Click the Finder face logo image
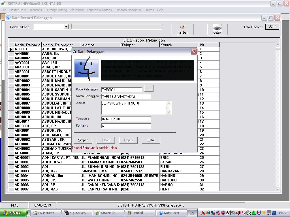The width and height of the screenshot is (290, 217). tap(86, 69)
